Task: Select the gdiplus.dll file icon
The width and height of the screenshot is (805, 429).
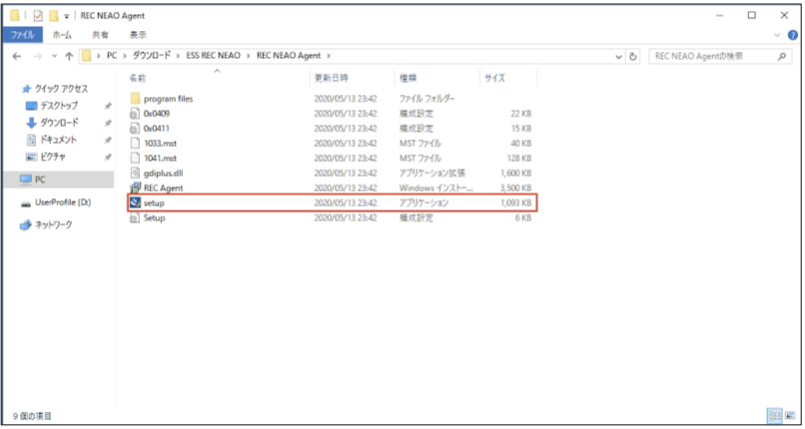Action: (135, 173)
